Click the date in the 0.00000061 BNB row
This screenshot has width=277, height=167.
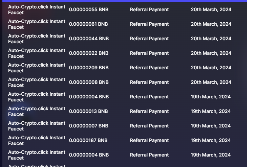coord(211,24)
